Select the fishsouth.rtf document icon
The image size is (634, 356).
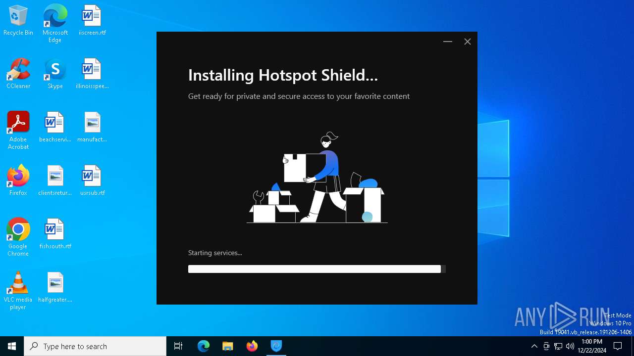click(55, 234)
